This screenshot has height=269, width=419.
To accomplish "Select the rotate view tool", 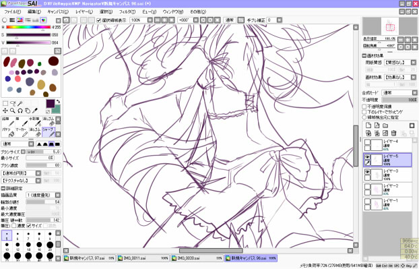I will tap(20, 111).
